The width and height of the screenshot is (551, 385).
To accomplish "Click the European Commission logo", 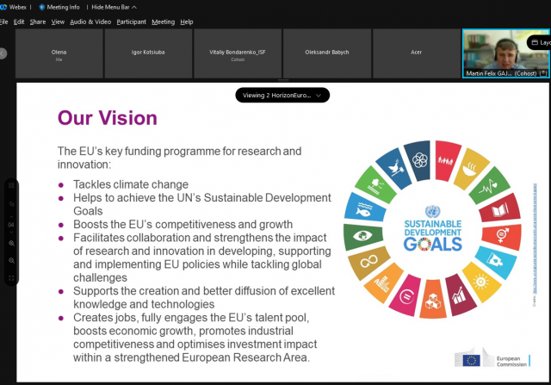I will click(x=492, y=358).
